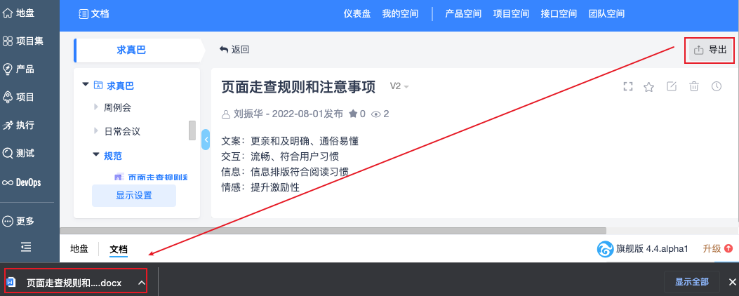The image size is (739, 296).
Task: Switch to 团队空间
Action: pyautogui.click(x=606, y=13)
